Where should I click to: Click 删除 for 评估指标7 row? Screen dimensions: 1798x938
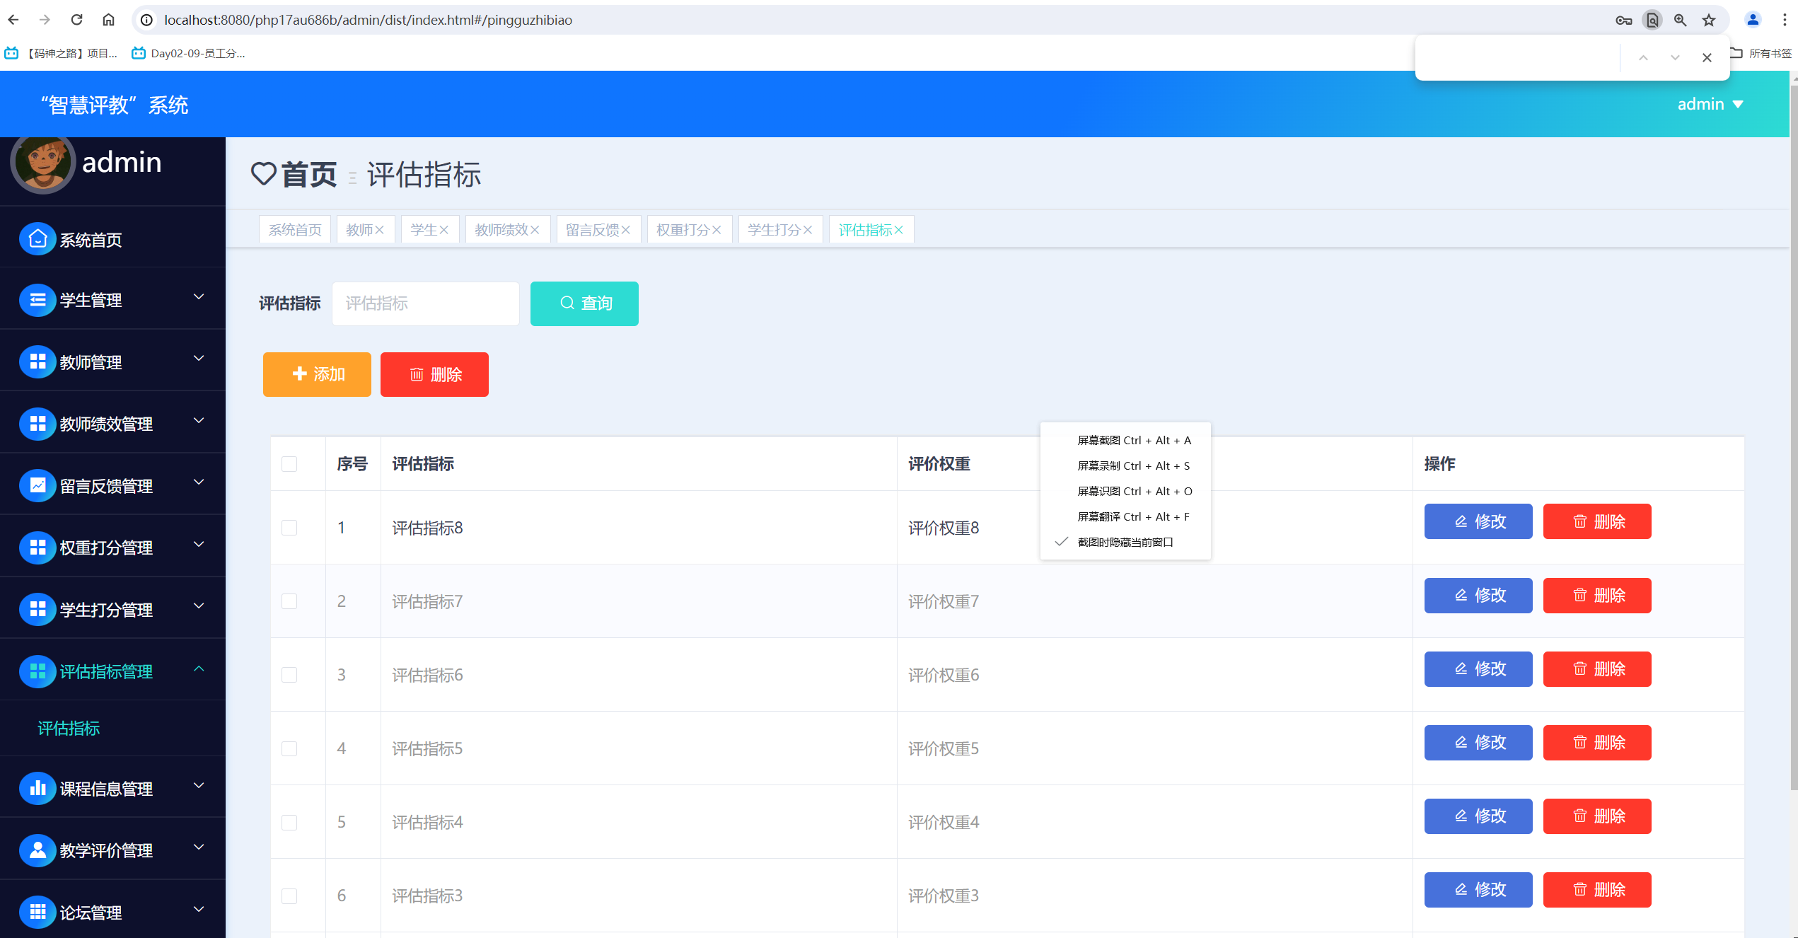[x=1597, y=596]
